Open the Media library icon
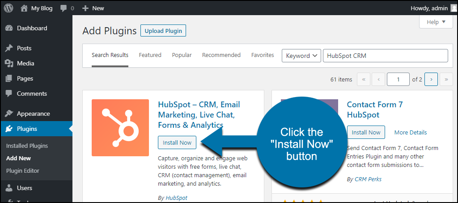Image resolution: width=458 pixels, height=203 pixels. (9, 63)
